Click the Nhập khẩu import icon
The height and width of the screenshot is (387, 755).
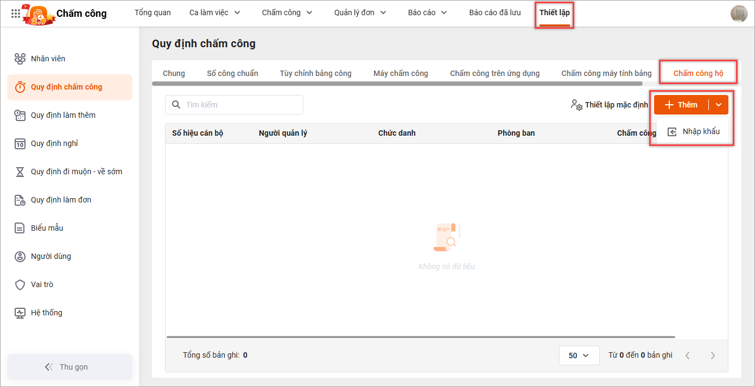point(672,131)
